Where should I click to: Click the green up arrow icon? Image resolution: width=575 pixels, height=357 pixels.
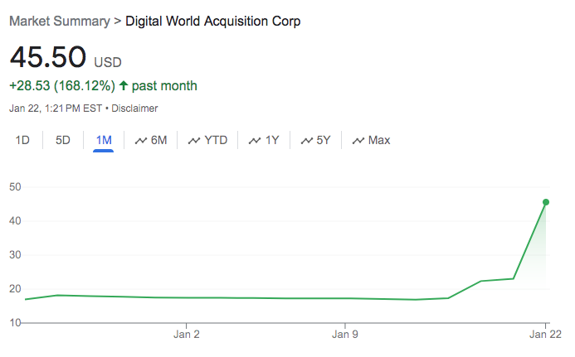tap(124, 85)
